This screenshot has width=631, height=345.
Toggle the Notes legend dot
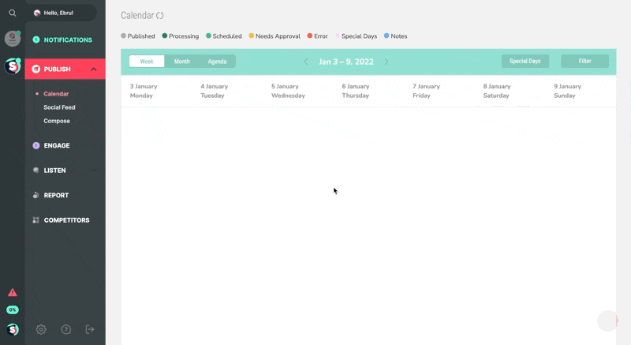[x=386, y=36]
